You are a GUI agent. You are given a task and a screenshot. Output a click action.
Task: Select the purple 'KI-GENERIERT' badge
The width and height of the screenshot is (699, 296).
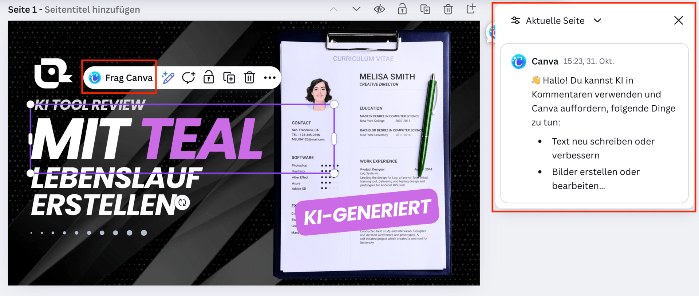[x=367, y=212]
